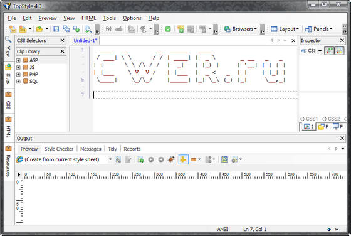The image size is (351, 236).
Task: Switch to the Style Checker tab
Action: click(x=59, y=149)
